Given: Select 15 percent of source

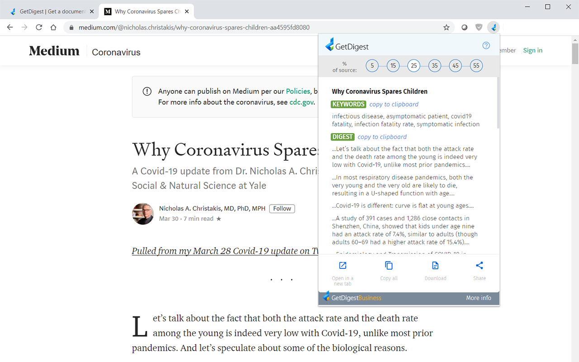Looking at the screenshot, I should point(393,65).
